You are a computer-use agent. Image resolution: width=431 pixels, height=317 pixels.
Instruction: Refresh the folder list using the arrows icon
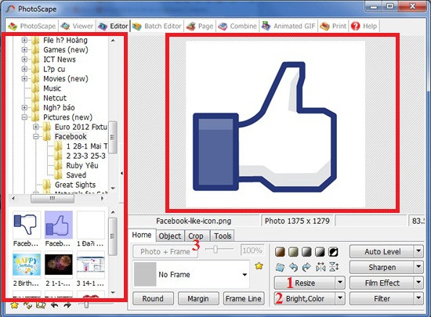[27, 305]
